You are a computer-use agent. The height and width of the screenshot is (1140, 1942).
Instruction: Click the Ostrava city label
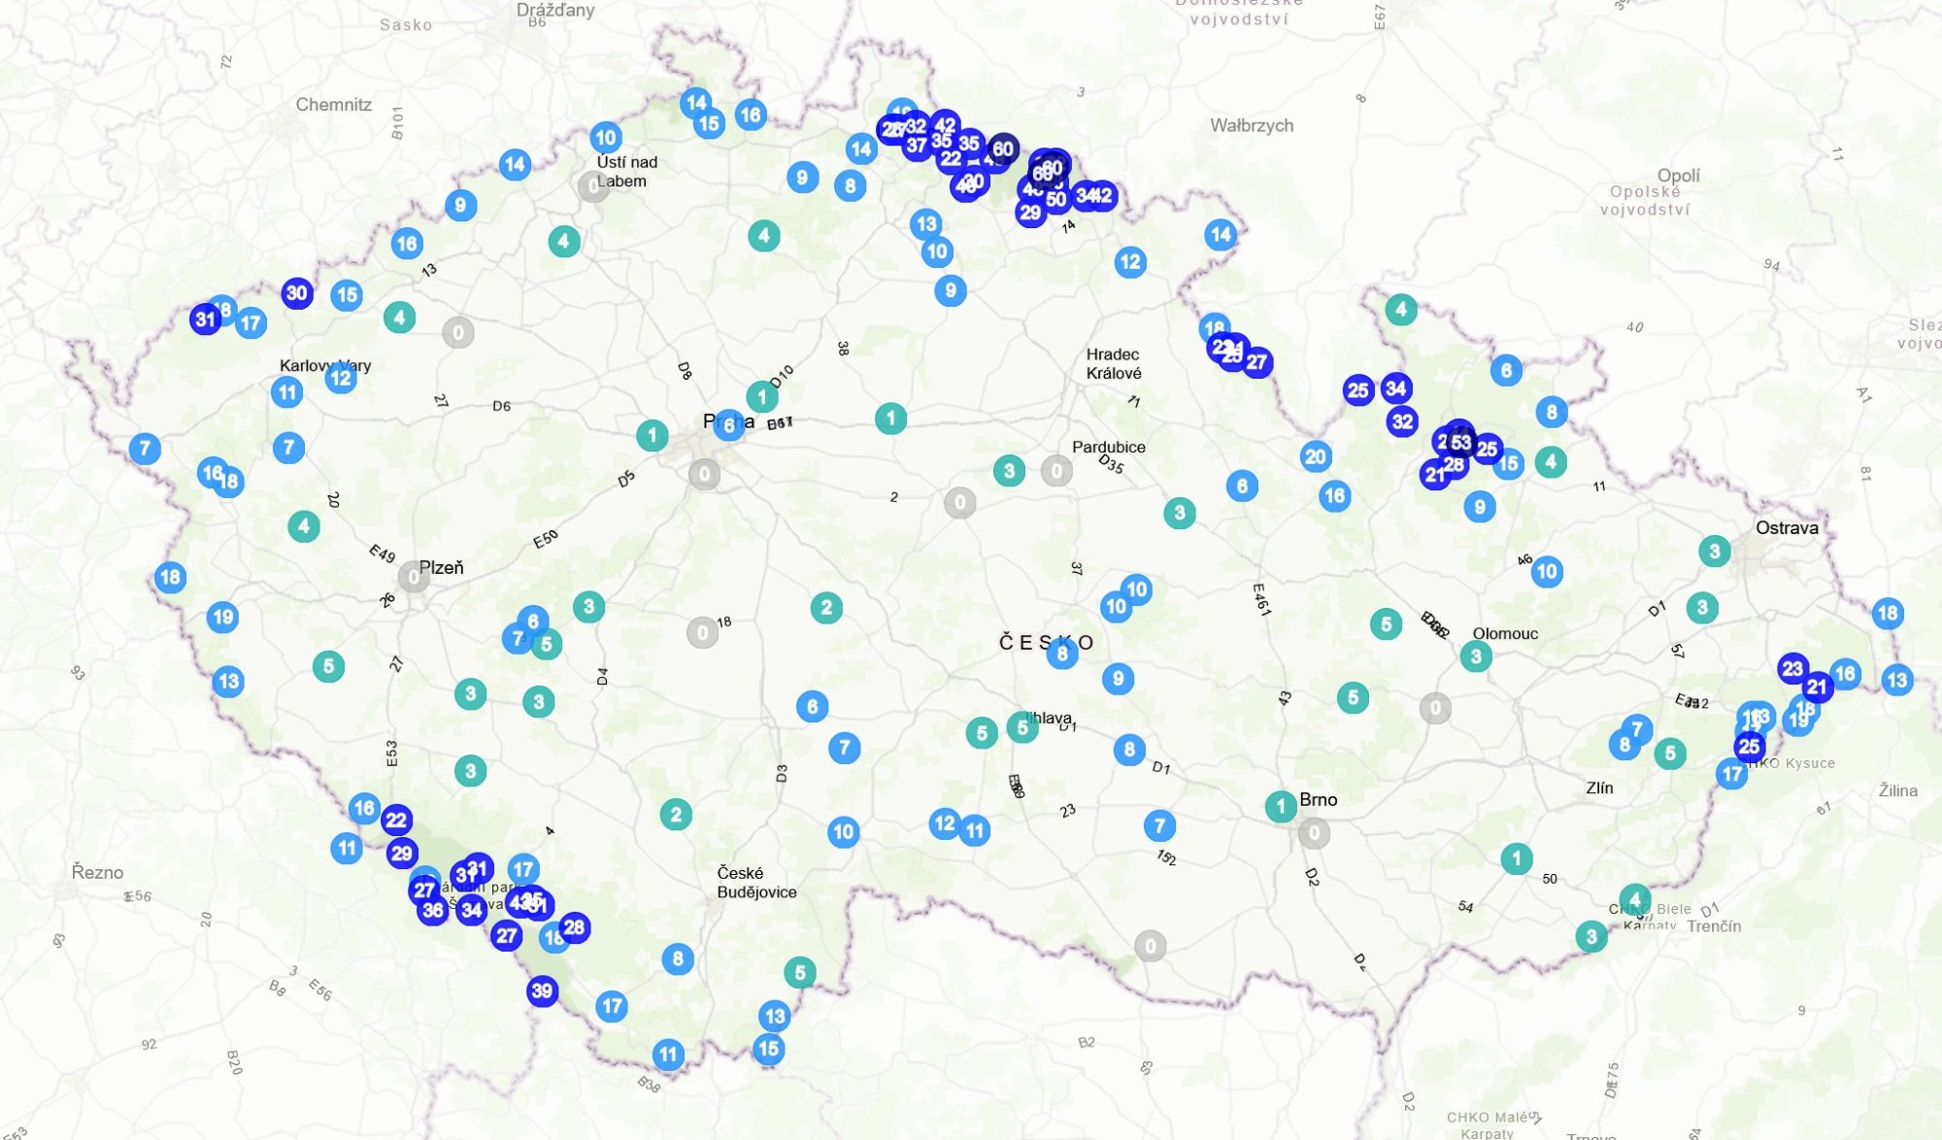[x=1786, y=527]
